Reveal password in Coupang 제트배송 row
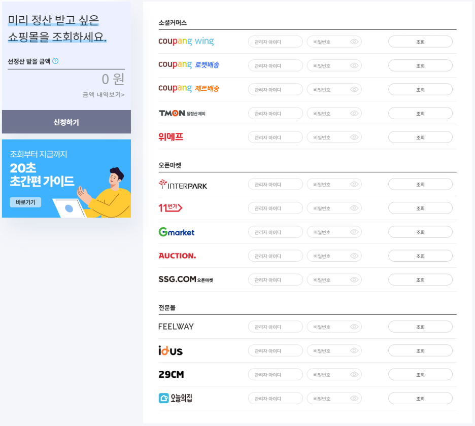Viewport: 475px width, 426px height. tap(354, 90)
